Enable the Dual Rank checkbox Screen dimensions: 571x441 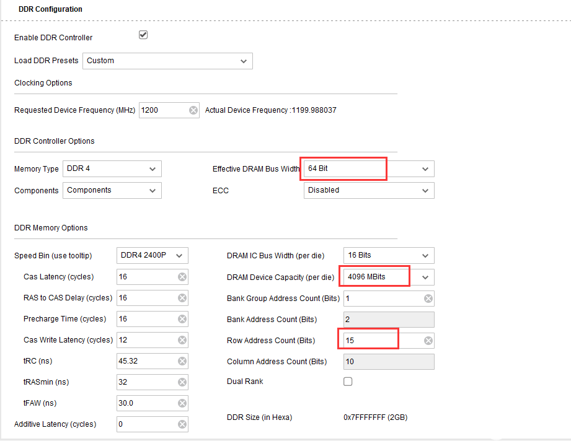[x=348, y=382]
